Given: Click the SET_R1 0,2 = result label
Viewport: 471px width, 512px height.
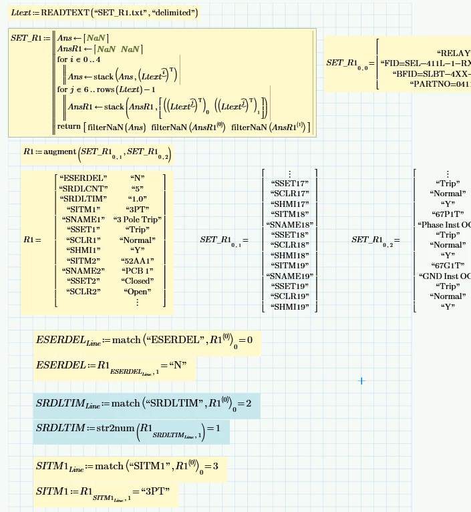Looking at the screenshot, I should pyautogui.click(x=376, y=241).
